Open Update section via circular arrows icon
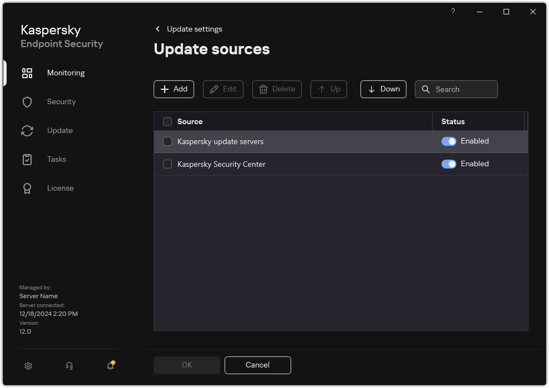 pos(27,130)
